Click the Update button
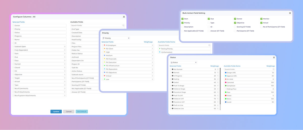Screen dimensions: 303x130 [x=56, y=112]
